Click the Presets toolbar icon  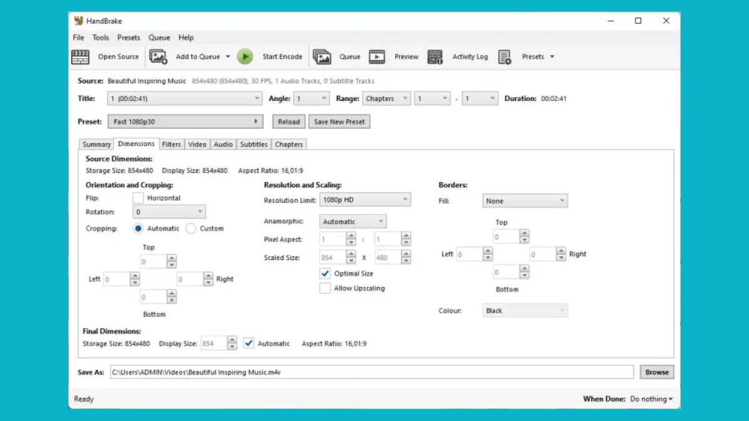[505, 57]
